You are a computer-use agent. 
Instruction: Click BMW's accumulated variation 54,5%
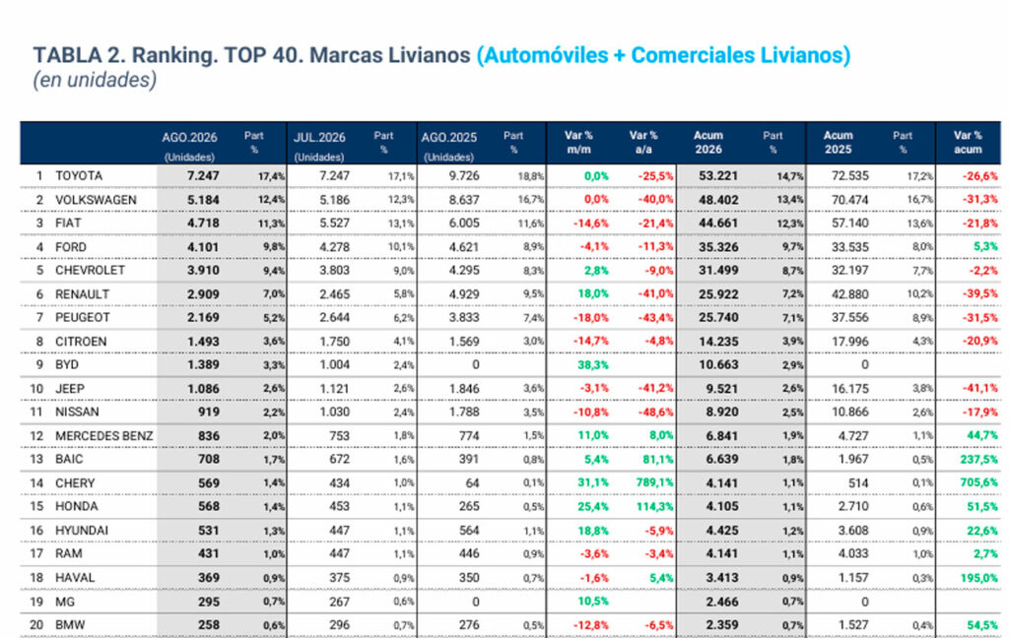pos(982,624)
